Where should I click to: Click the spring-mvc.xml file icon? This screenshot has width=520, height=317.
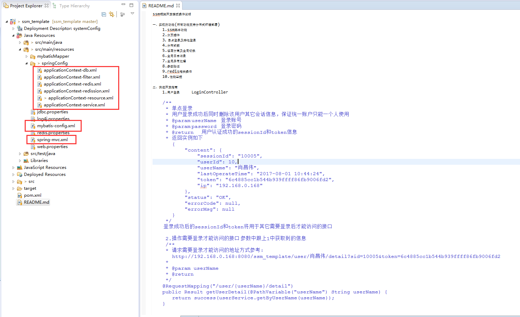click(x=33, y=140)
